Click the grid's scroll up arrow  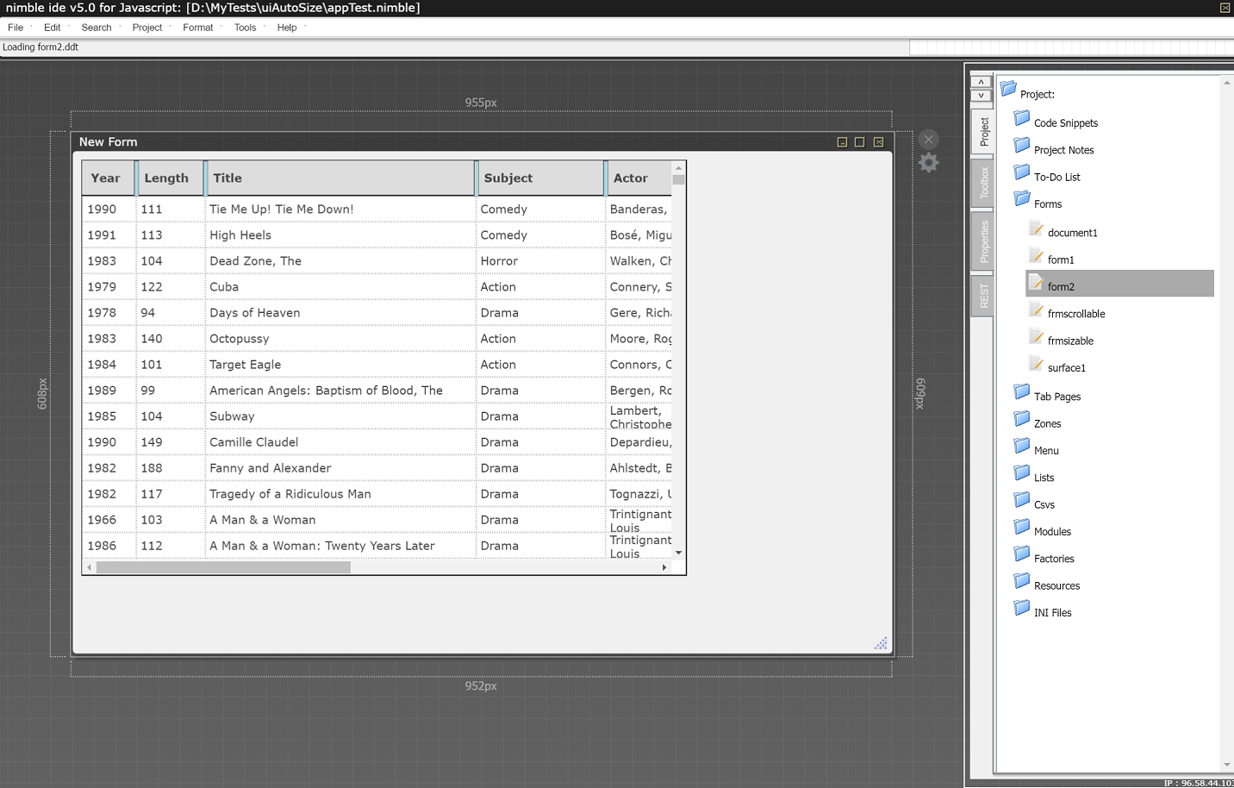[679, 167]
